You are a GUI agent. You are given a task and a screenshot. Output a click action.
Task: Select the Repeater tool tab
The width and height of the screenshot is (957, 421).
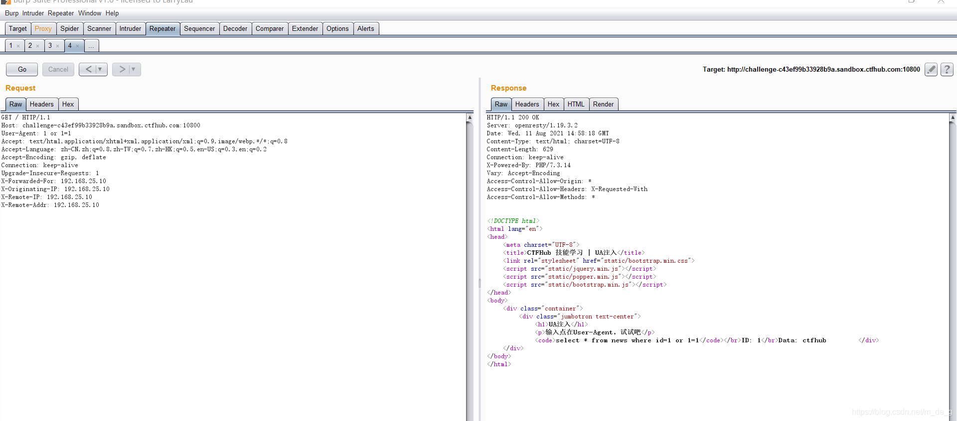point(162,29)
